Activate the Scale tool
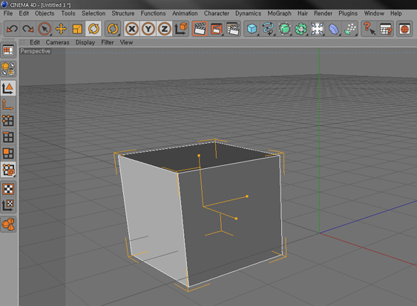Viewport: 417px width, 306px height. (x=77, y=29)
